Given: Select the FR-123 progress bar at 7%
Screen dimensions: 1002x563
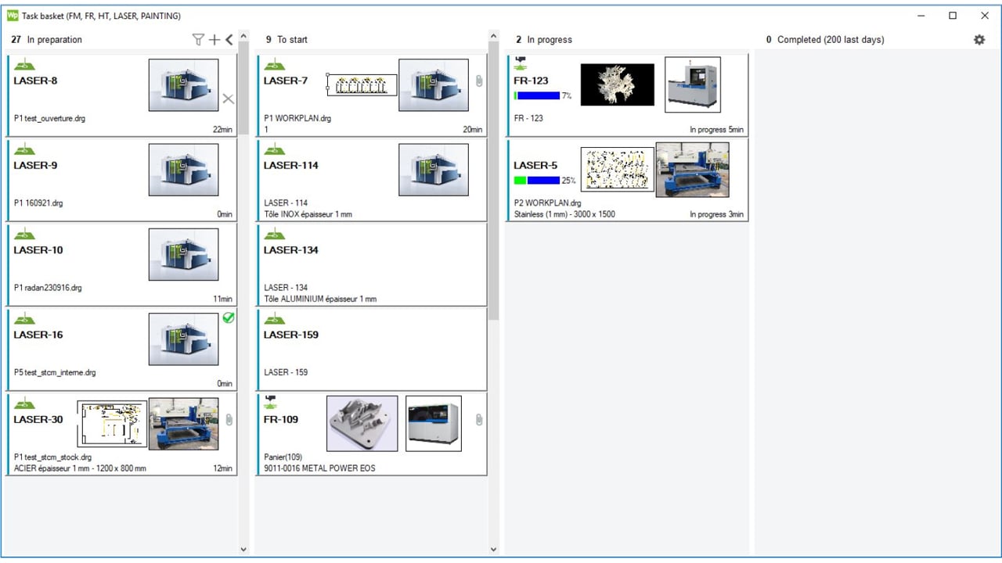Looking at the screenshot, I should point(537,96).
